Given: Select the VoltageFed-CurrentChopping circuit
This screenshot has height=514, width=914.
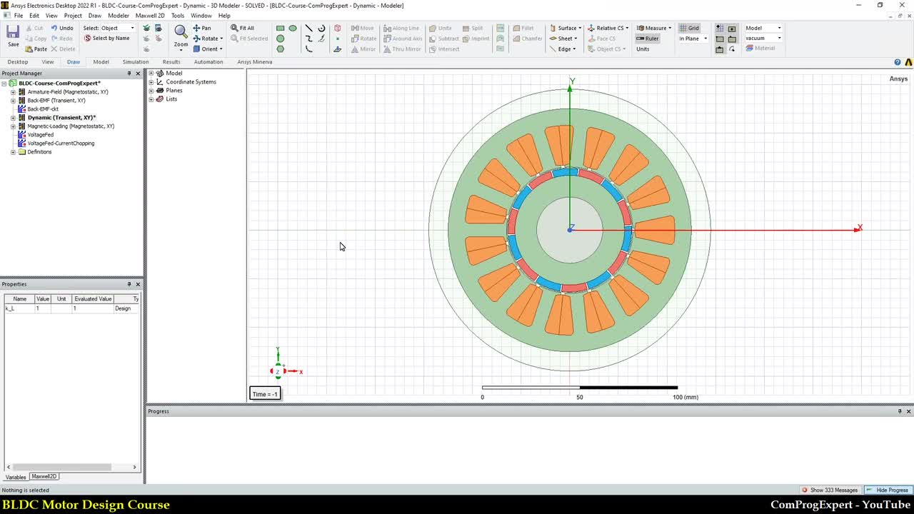Looking at the screenshot, I should [61, 143].
